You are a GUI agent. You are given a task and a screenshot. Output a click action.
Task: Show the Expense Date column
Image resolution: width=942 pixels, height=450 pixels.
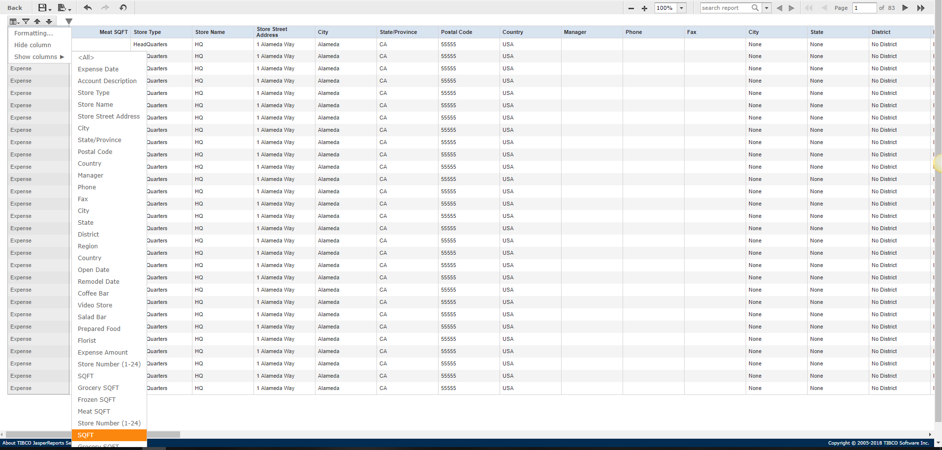point(109,69)
